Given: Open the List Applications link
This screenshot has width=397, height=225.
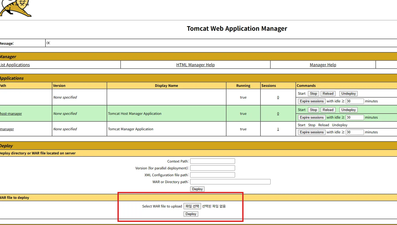Looking at the screenshot, I should point(15,65).
